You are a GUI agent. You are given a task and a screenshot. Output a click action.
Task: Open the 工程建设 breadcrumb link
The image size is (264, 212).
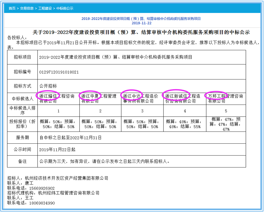pyautogui.click(x=45, y=8)
